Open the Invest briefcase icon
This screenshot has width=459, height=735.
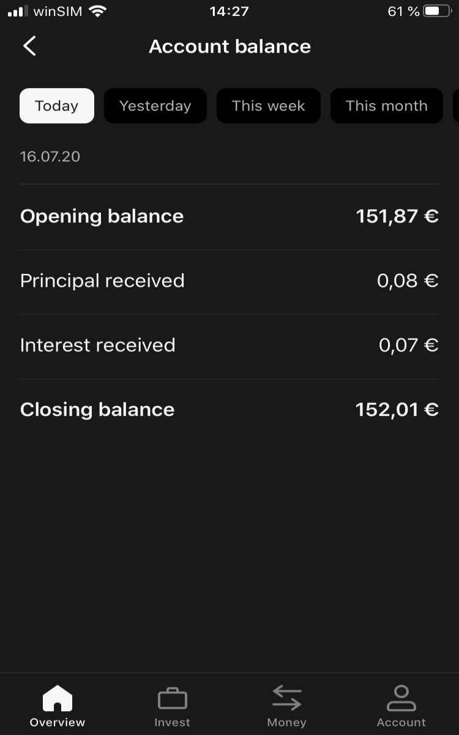point(172,699)
